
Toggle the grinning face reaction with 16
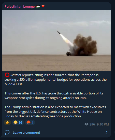pyautogui.click(x=18, y=122)
